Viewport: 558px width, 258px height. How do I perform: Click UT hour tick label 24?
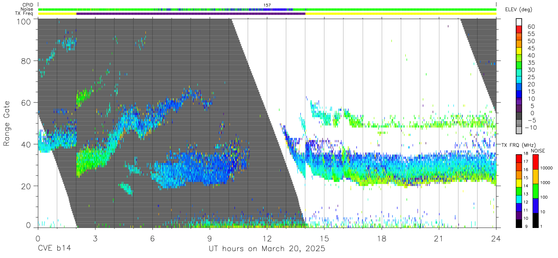(496, 238)
